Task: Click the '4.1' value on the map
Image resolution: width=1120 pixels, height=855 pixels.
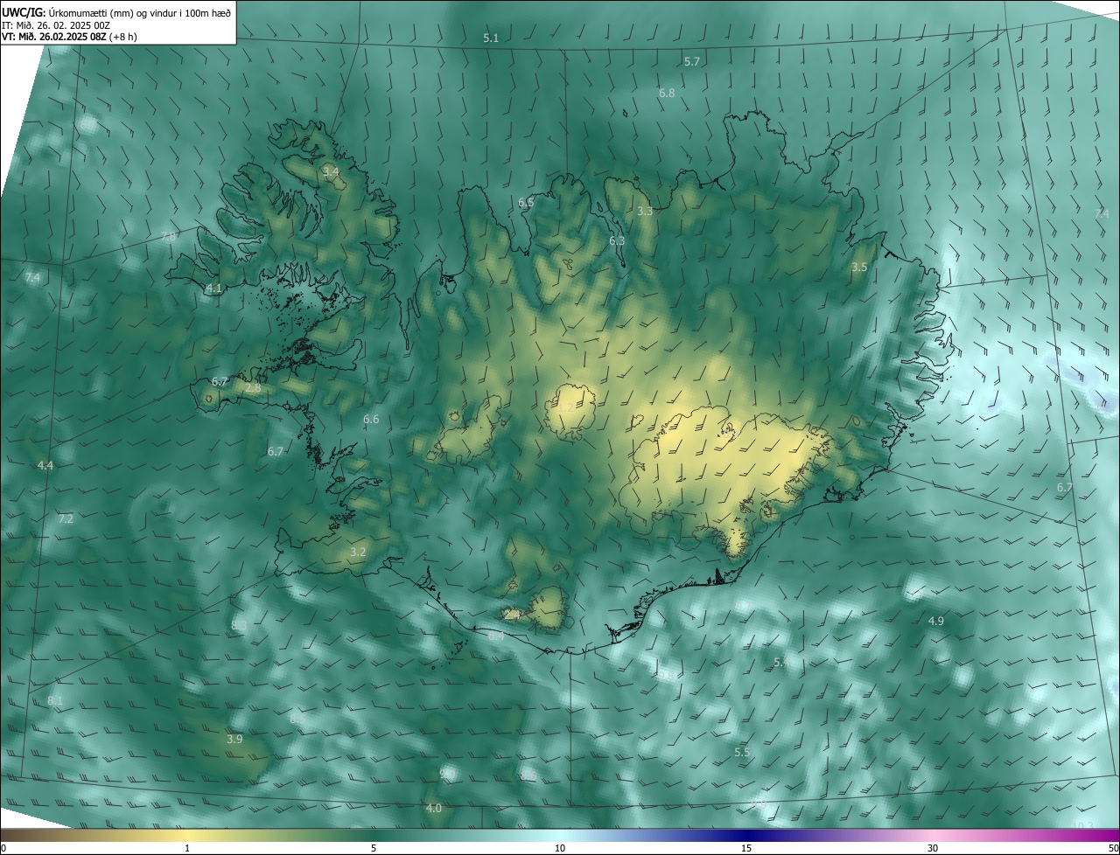Action: [x=213, y=288]
